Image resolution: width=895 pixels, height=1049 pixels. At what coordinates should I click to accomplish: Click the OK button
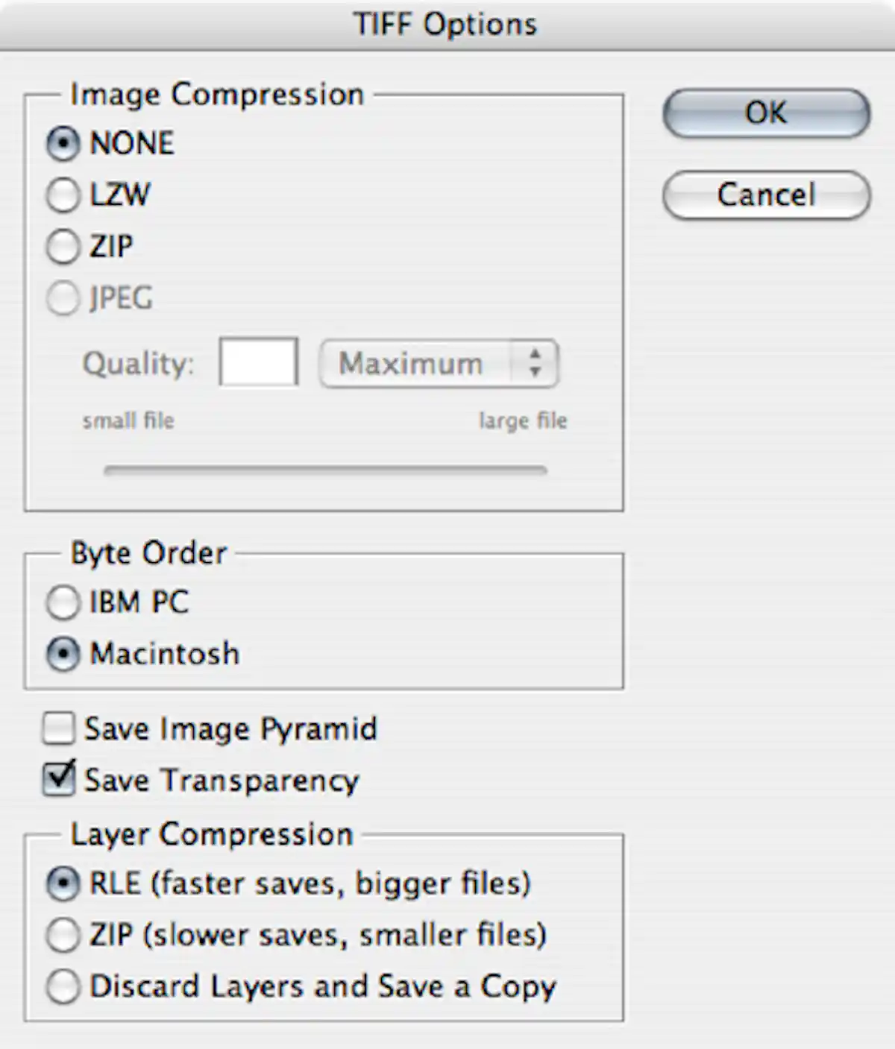[x=765, y=113]
